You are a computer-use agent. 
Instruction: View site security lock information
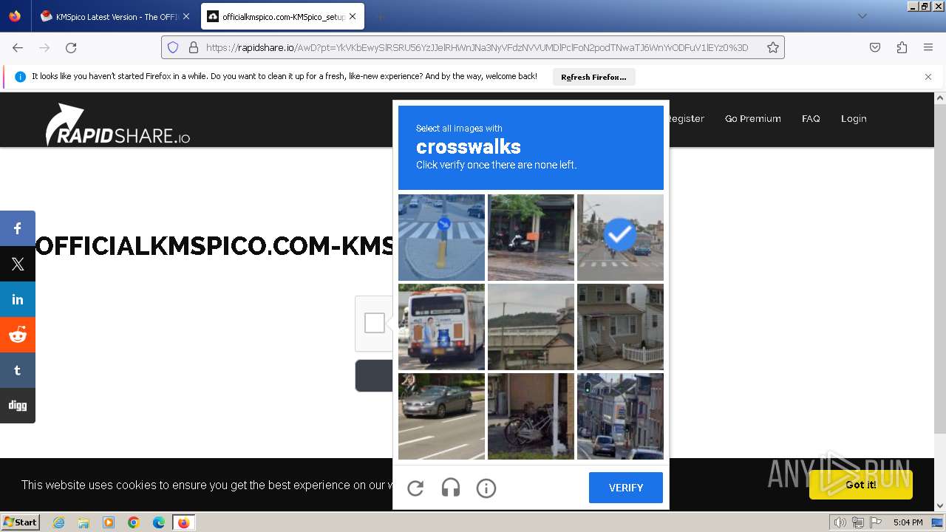(194, 47)
